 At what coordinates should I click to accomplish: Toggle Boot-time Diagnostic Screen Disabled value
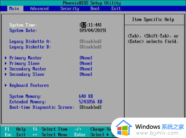click(x=90, y=107)
